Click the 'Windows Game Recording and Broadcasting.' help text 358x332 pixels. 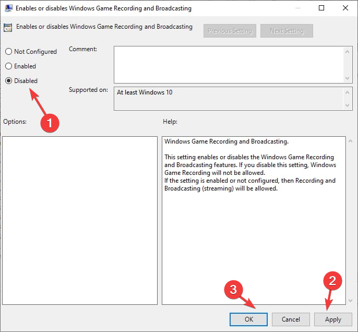coord(226,141)
